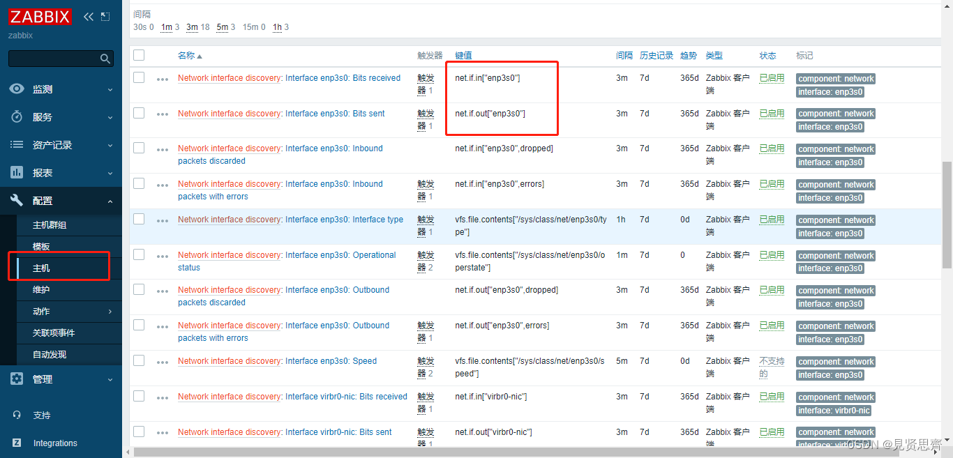Check the Interface virbr0-nic: Bits received row checkbox
The width and height of the screenshot is (953, 458).
[x=138, y=395]
